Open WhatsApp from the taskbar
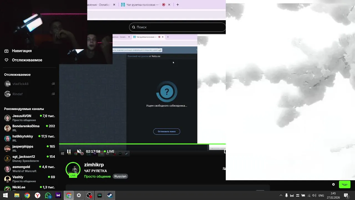This screenshot has width=355, height=200. pyautogui.click(x=48, y=196)
